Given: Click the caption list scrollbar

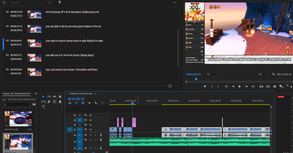Looking at the screenshot, I should click(x=178, y=48).
